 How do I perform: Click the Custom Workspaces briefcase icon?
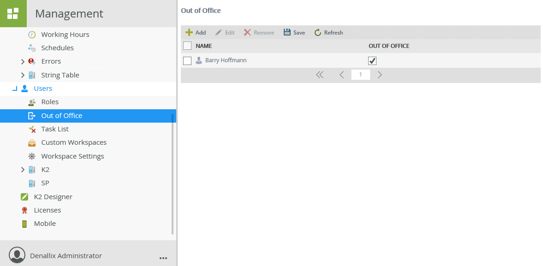point(32,142)
